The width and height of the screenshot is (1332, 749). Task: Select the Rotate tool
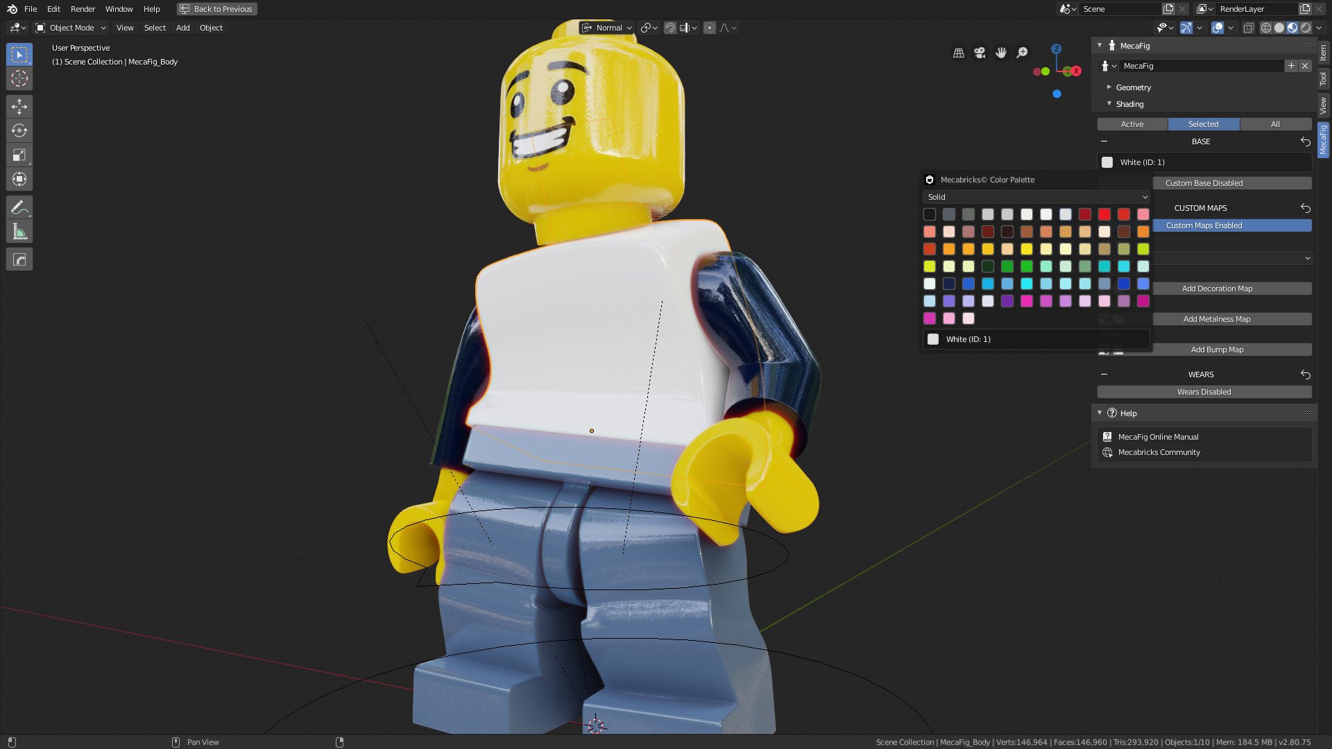tap(19, 130)
